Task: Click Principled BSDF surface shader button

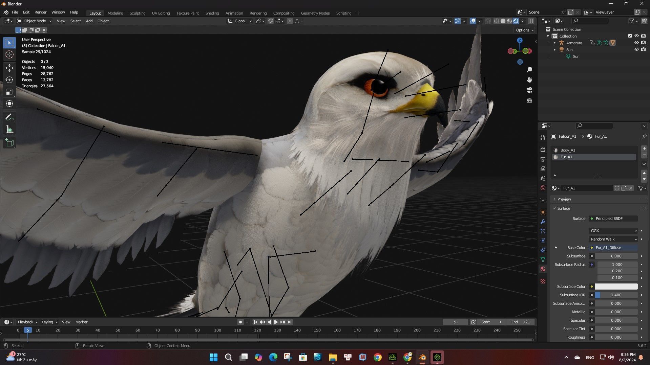Action: 613,219
